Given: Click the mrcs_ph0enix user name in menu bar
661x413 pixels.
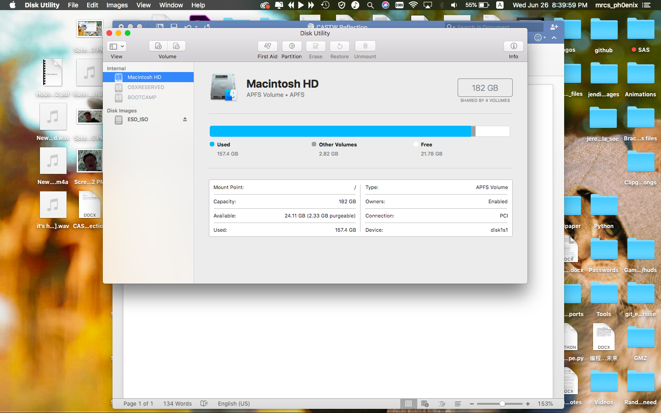Looking at the screenshot, I should (616, 5).
